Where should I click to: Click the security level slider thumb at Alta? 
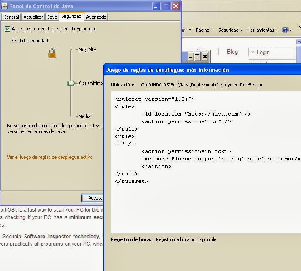[71, 83]
